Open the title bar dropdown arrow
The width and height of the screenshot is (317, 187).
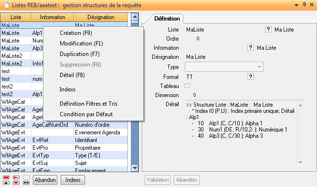point(296,5)
